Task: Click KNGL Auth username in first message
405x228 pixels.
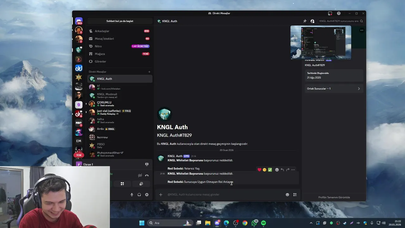Action: click(x=175, y=156)
